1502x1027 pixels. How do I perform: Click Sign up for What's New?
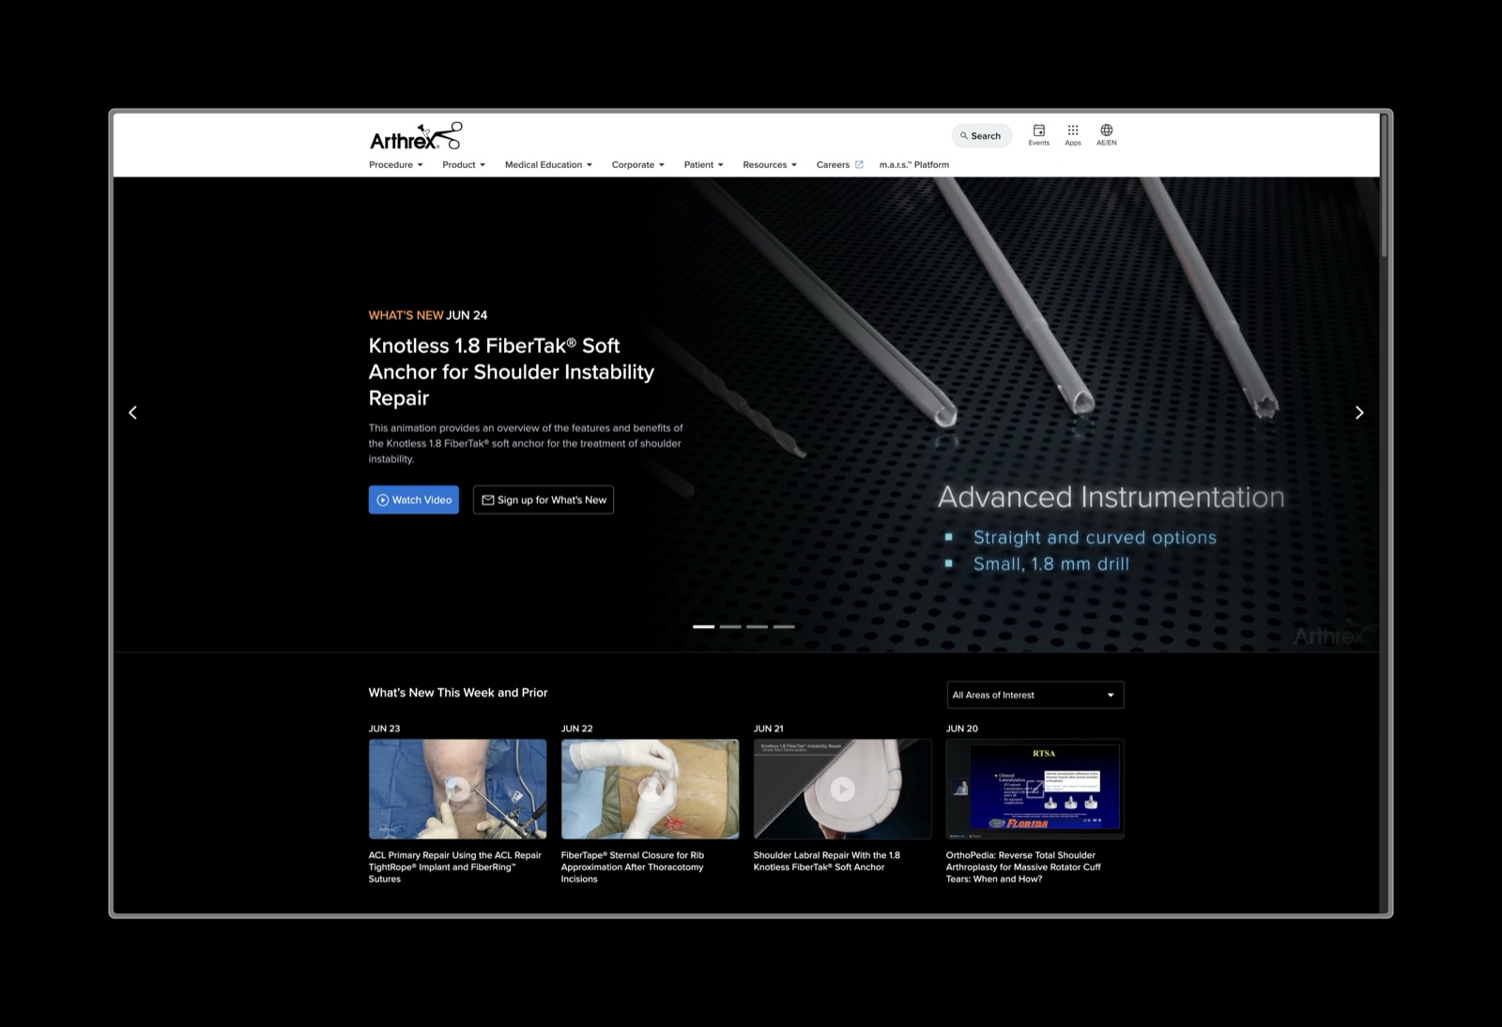tap(544, 499)
